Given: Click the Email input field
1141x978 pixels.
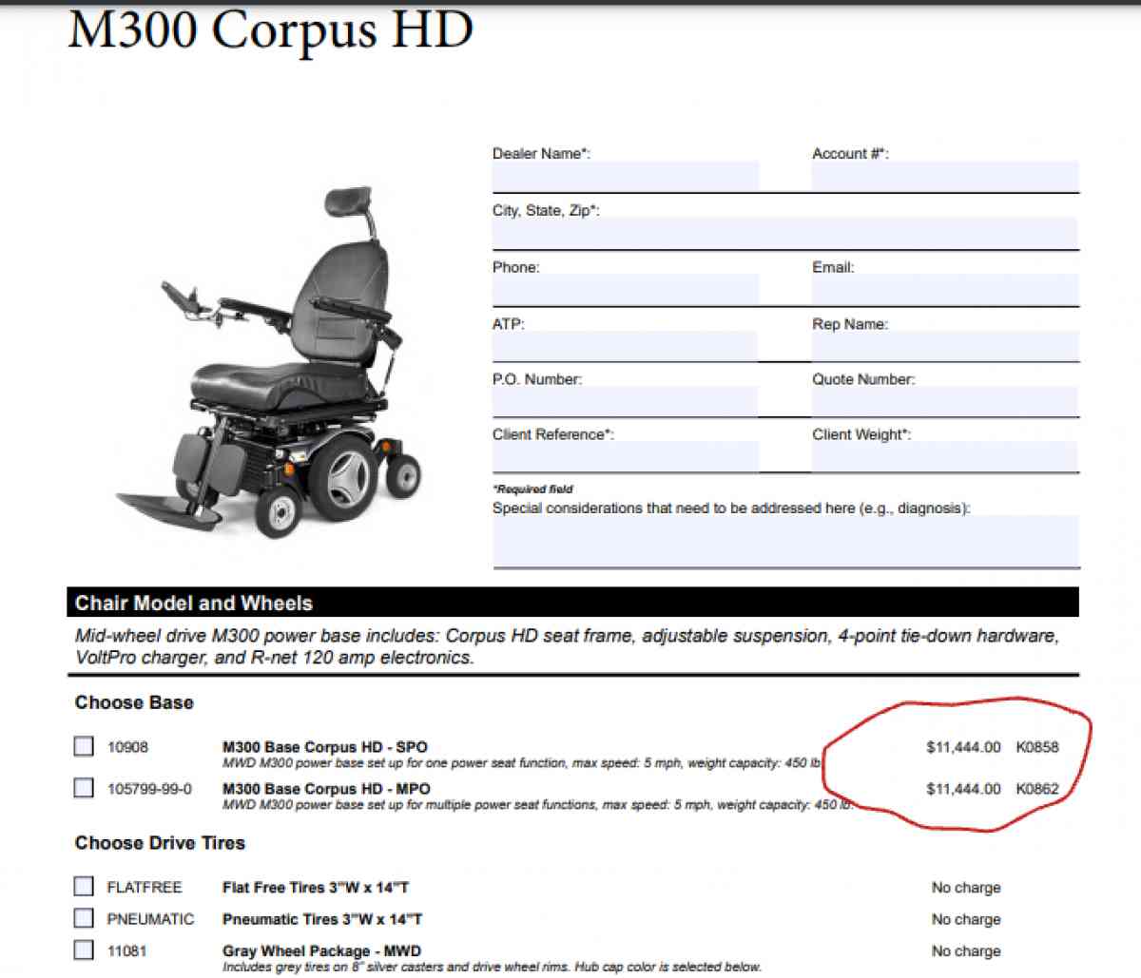Looking at the screenshot, I should coord(941,289).
